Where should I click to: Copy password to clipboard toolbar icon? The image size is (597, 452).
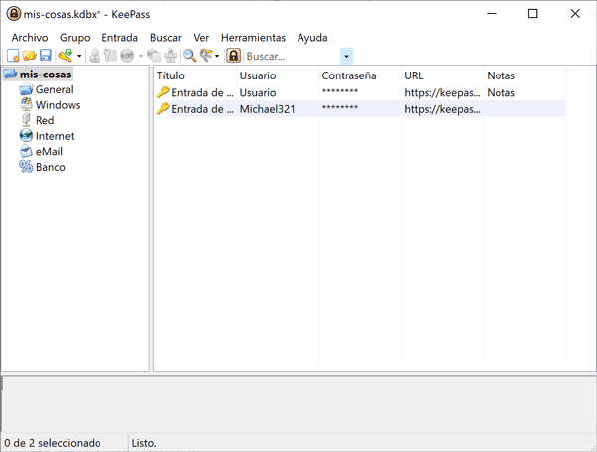(110, 56)
